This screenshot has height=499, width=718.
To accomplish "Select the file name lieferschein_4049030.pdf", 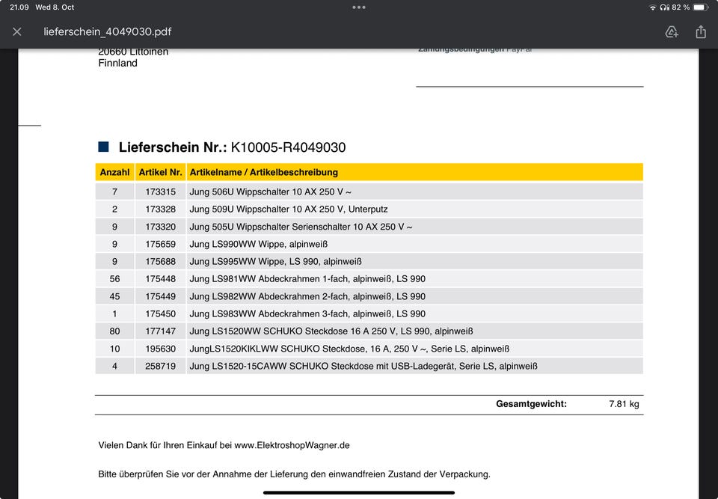I will 108,31.
